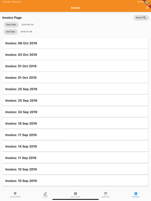The height and width of the screenshot is (201, 151).
Task: Open Invoice: 18 Sep 2019 card
Action: 75,124
